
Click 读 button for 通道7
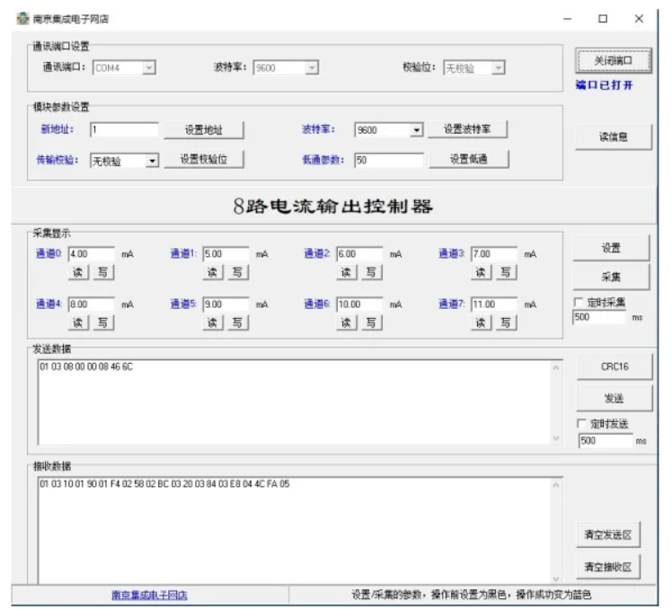click(x=482, y=322)
